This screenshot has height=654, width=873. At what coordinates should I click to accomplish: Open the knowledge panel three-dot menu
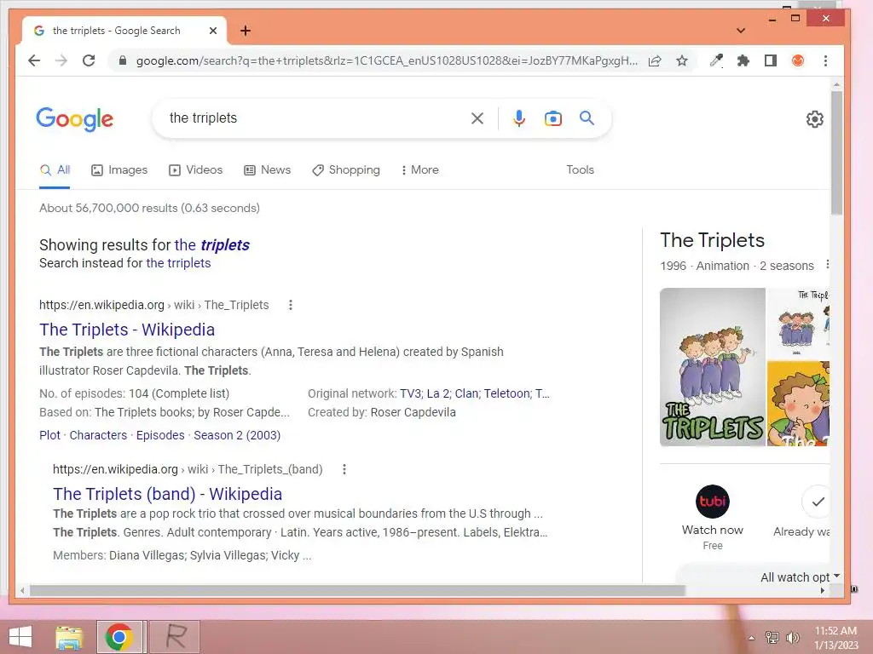[827, 265]
